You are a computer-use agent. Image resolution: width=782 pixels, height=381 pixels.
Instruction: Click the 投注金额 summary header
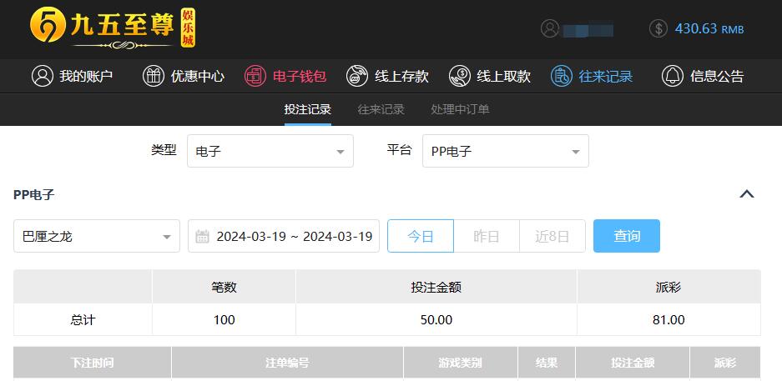point(436,287)
